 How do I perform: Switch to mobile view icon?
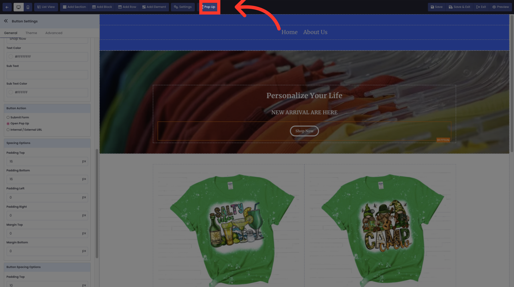point(28,7)
